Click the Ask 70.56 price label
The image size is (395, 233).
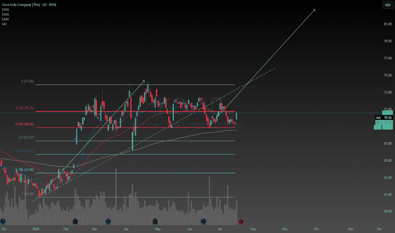pos(384,118)
